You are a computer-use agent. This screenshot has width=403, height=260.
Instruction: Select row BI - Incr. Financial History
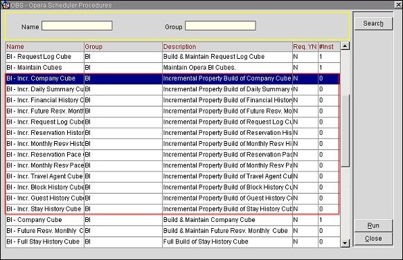pos(173,100)
